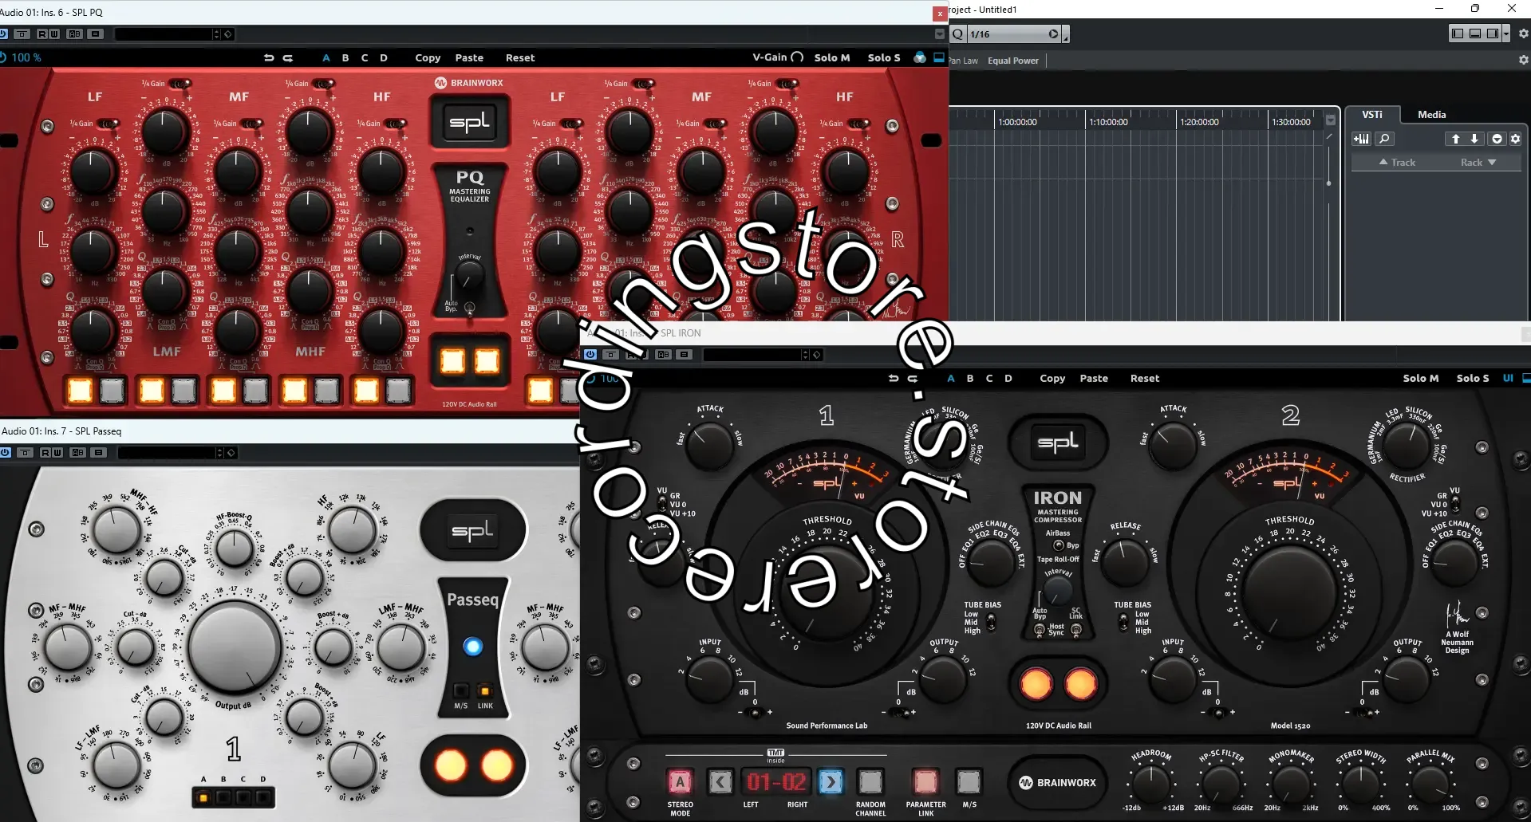Toggle V-Gain in SPL PQ toolbar
This screenshot has width=1531, height=822.
[778, 57]
